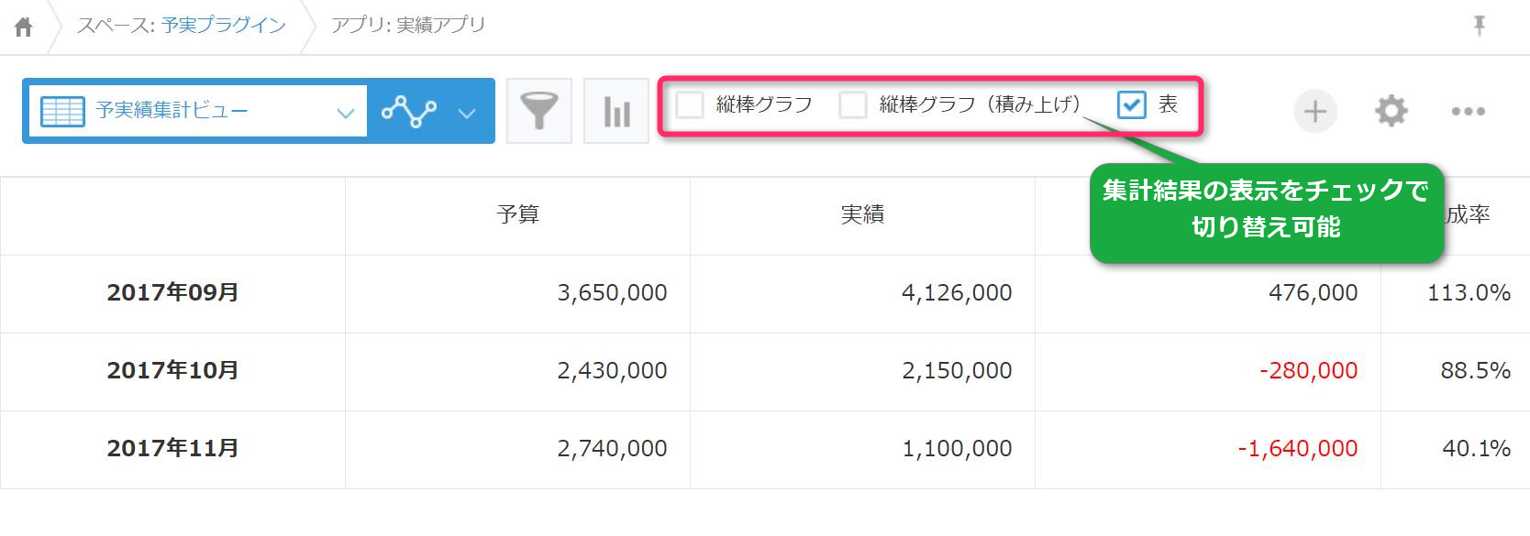The image size is (1530, 536).
Task: Open the bar chart aggregate icon
Action: click(x=616, y=111)
